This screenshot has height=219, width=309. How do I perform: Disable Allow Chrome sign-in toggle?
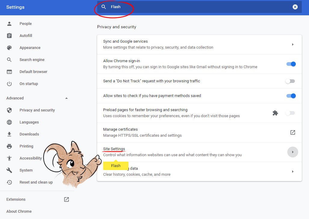point(291,64)
